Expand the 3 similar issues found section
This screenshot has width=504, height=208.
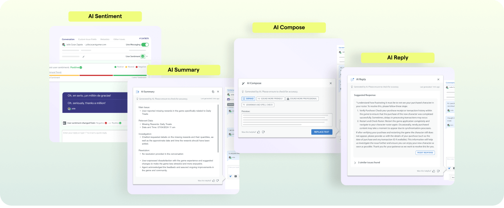[355, 162]
